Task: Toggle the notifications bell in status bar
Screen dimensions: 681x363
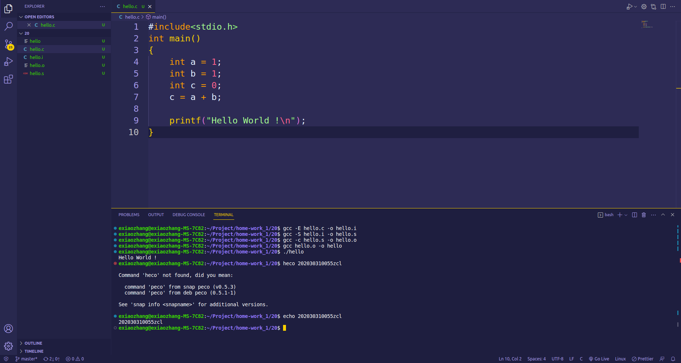Action: [x=673, y=359]
